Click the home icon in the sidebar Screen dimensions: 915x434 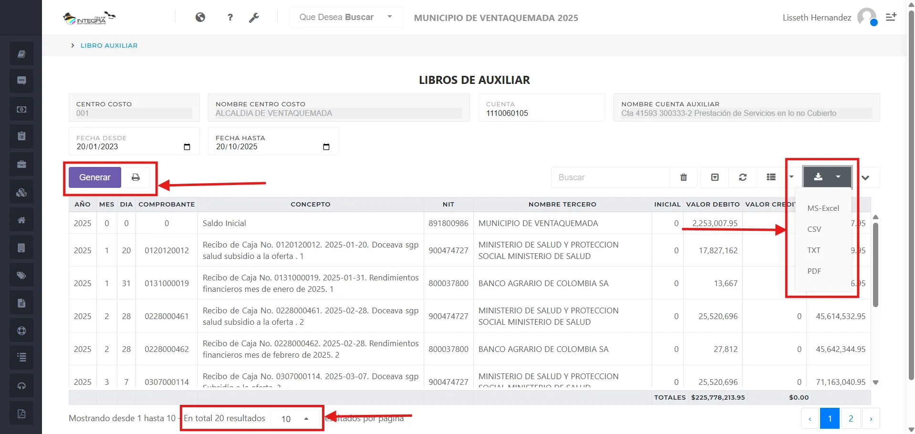tap(21, 219)
